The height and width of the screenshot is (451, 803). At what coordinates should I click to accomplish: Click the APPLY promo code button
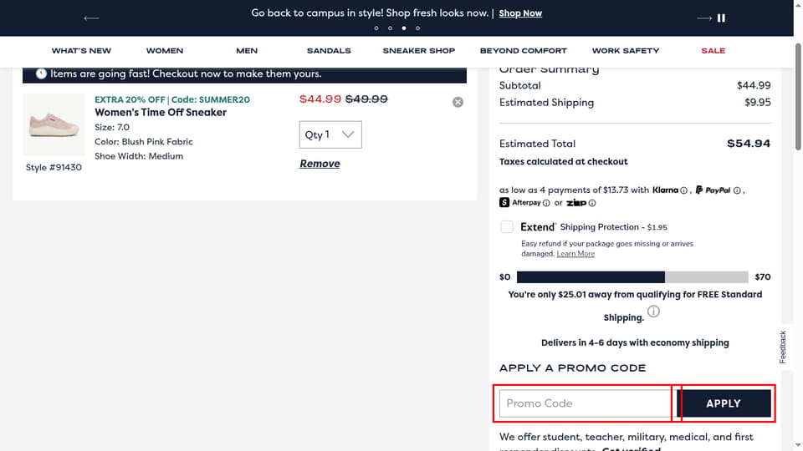point(724,403)
